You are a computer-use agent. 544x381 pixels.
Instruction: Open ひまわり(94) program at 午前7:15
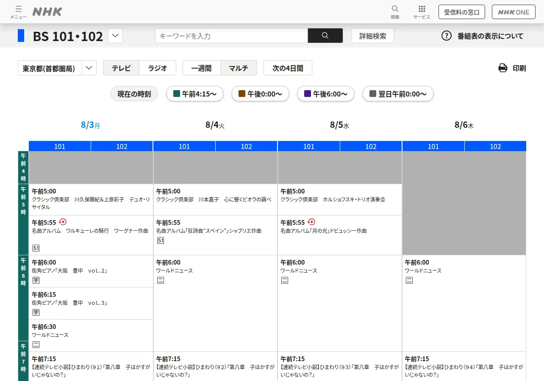click(x=464, y=367)
